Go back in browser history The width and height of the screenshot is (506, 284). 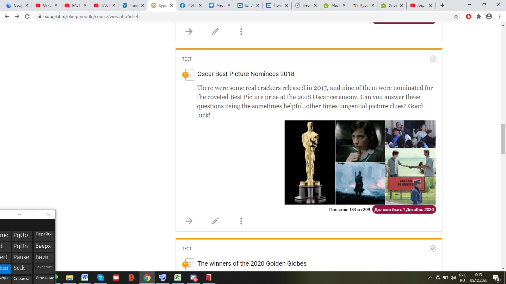[x=7, y=16]
